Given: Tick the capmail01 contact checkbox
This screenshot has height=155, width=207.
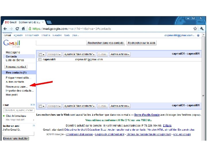Looking at the screenshot, I should click(x=40, y=59).
